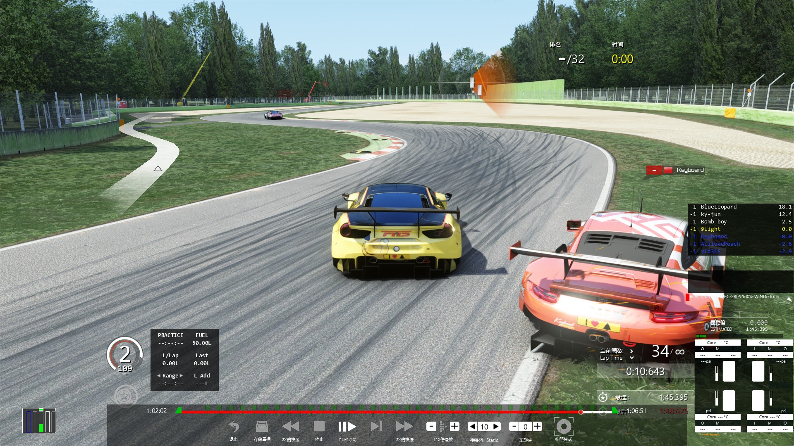Click the camera number field showing 10

484,427
